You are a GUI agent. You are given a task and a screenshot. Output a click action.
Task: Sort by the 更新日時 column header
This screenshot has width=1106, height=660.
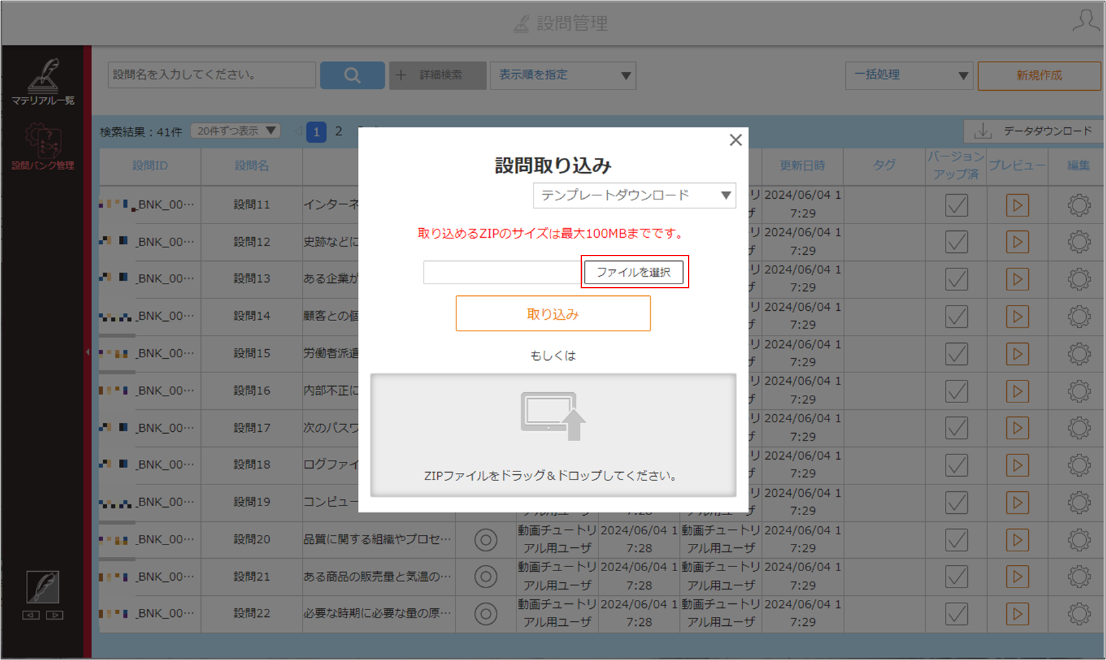802,165
